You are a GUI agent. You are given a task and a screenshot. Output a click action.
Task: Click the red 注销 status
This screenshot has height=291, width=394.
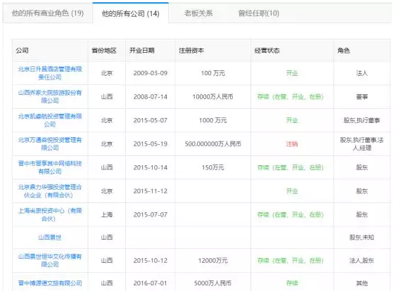(292, 144)
